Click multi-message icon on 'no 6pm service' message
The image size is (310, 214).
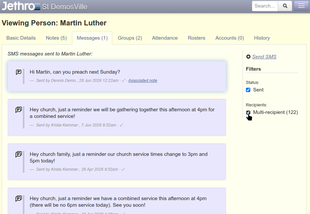pos(18,198)
